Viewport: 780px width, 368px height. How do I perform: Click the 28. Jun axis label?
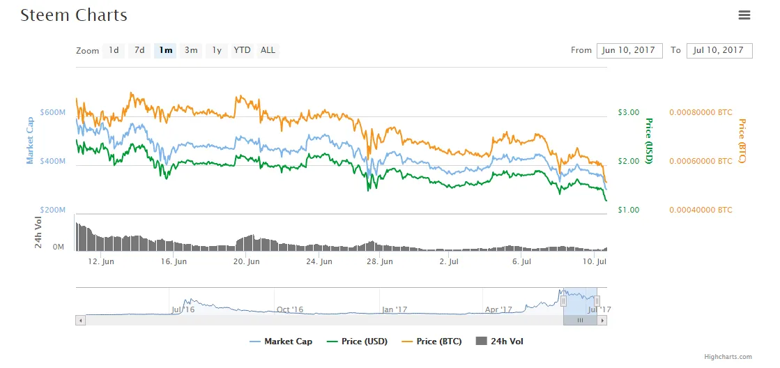(x=381, y=261)
